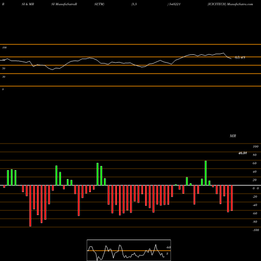Click the 69 label in mini chart
261x261 pixels.
coord(169,247)
